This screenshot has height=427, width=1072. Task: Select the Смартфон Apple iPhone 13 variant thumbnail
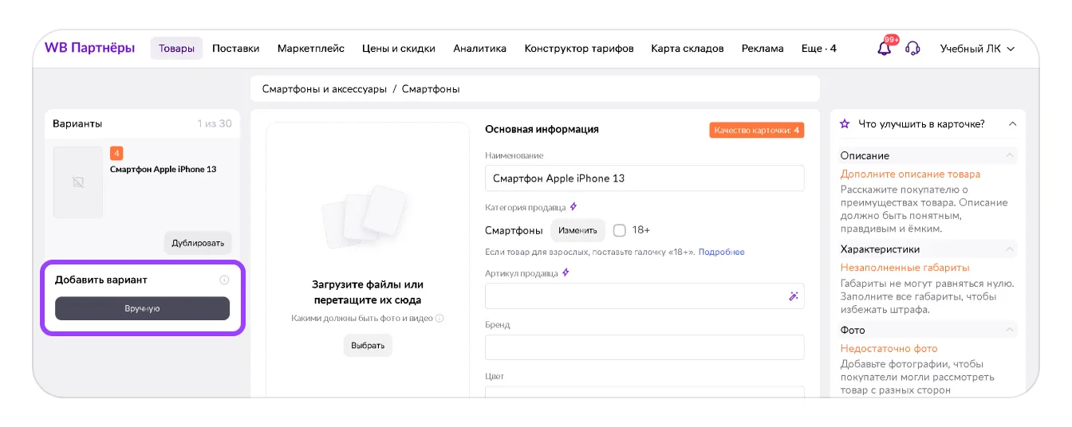(x=78, y=182)
